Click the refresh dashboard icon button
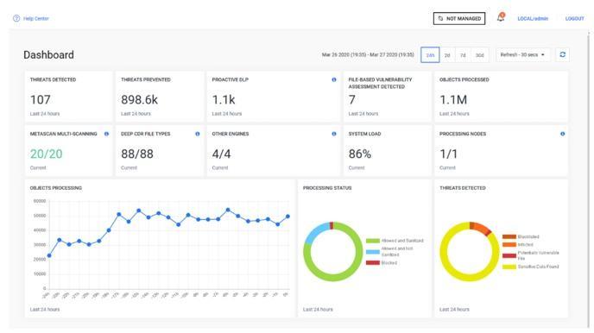 point(563,55)
